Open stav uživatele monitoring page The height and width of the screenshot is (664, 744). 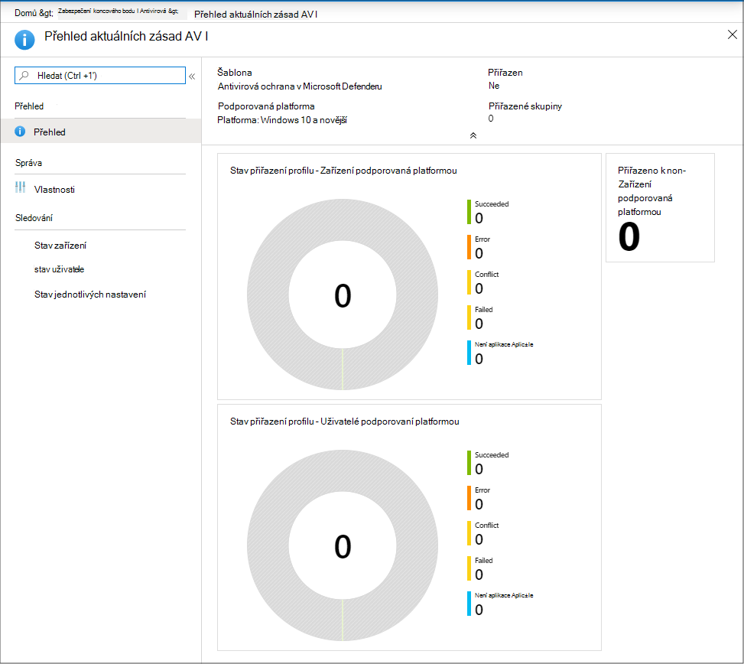click(60, 269)
